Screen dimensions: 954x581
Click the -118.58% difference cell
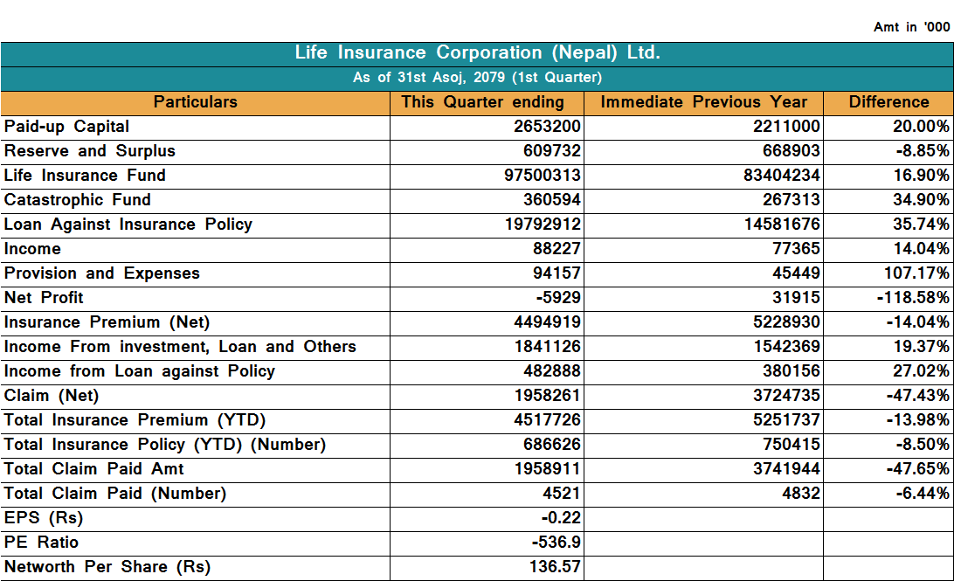913,298
